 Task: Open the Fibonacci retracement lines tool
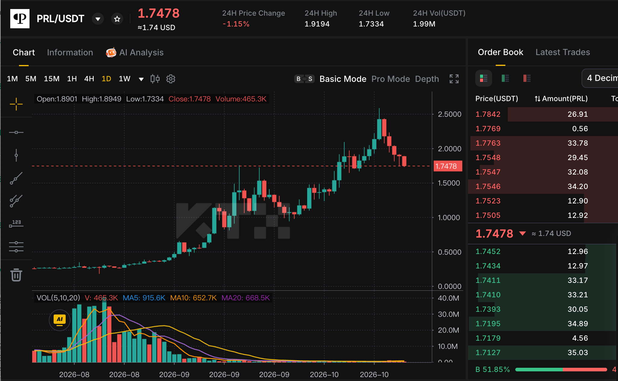click(16, 247)
